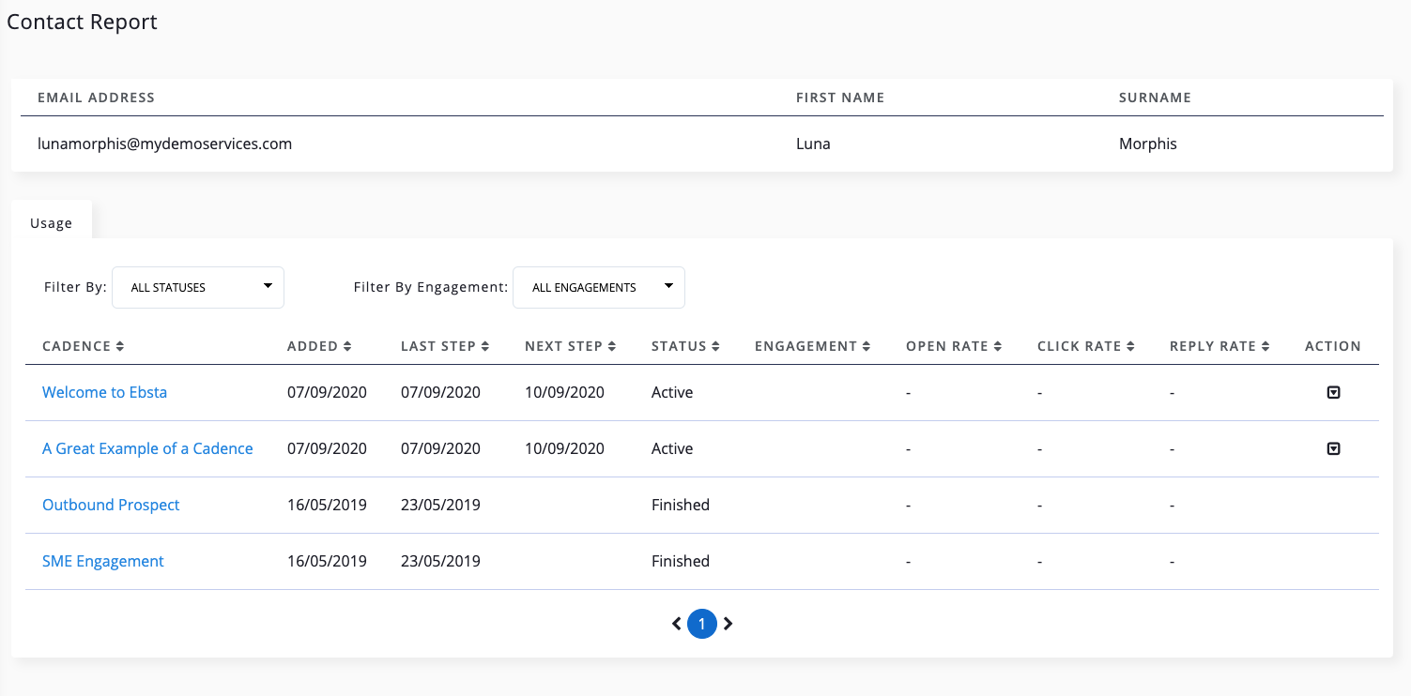The image size is (1411, 696).
Task: Select page 1 in pagination
Action: (x=701, y=624)
